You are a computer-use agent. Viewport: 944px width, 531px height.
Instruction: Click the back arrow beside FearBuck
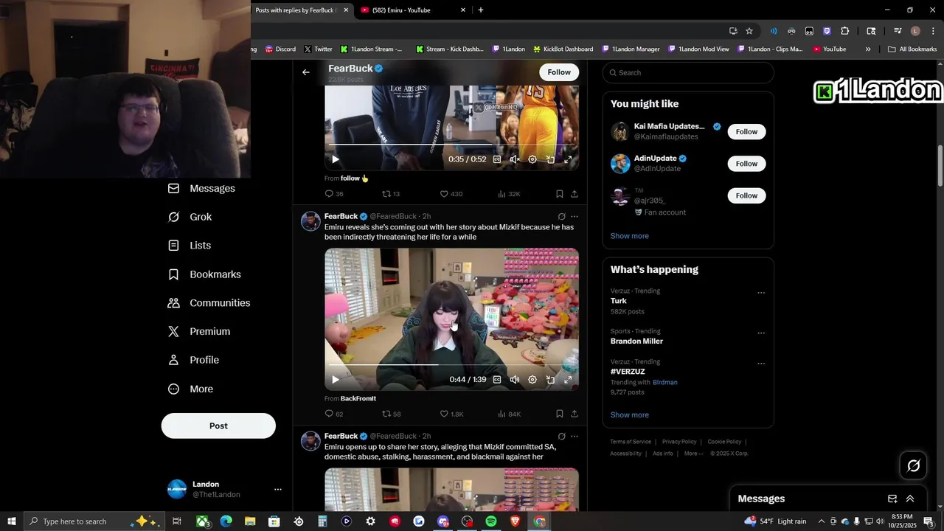point(306,72)
